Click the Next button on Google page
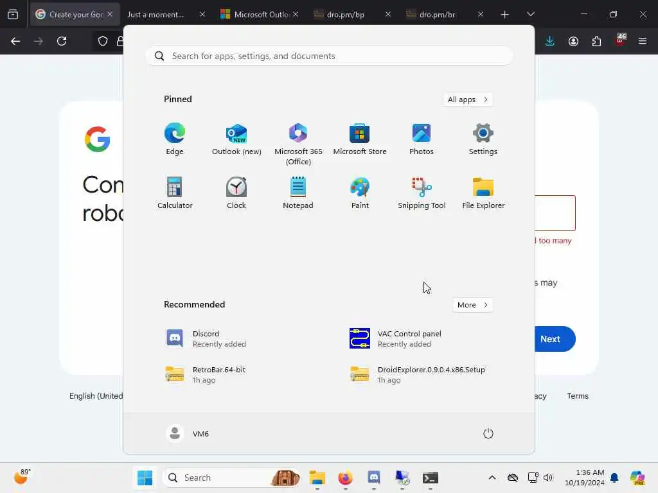Image resolution: width=658 pixels, height=493 pixels. pyautogui.click(x=550, y=339)
